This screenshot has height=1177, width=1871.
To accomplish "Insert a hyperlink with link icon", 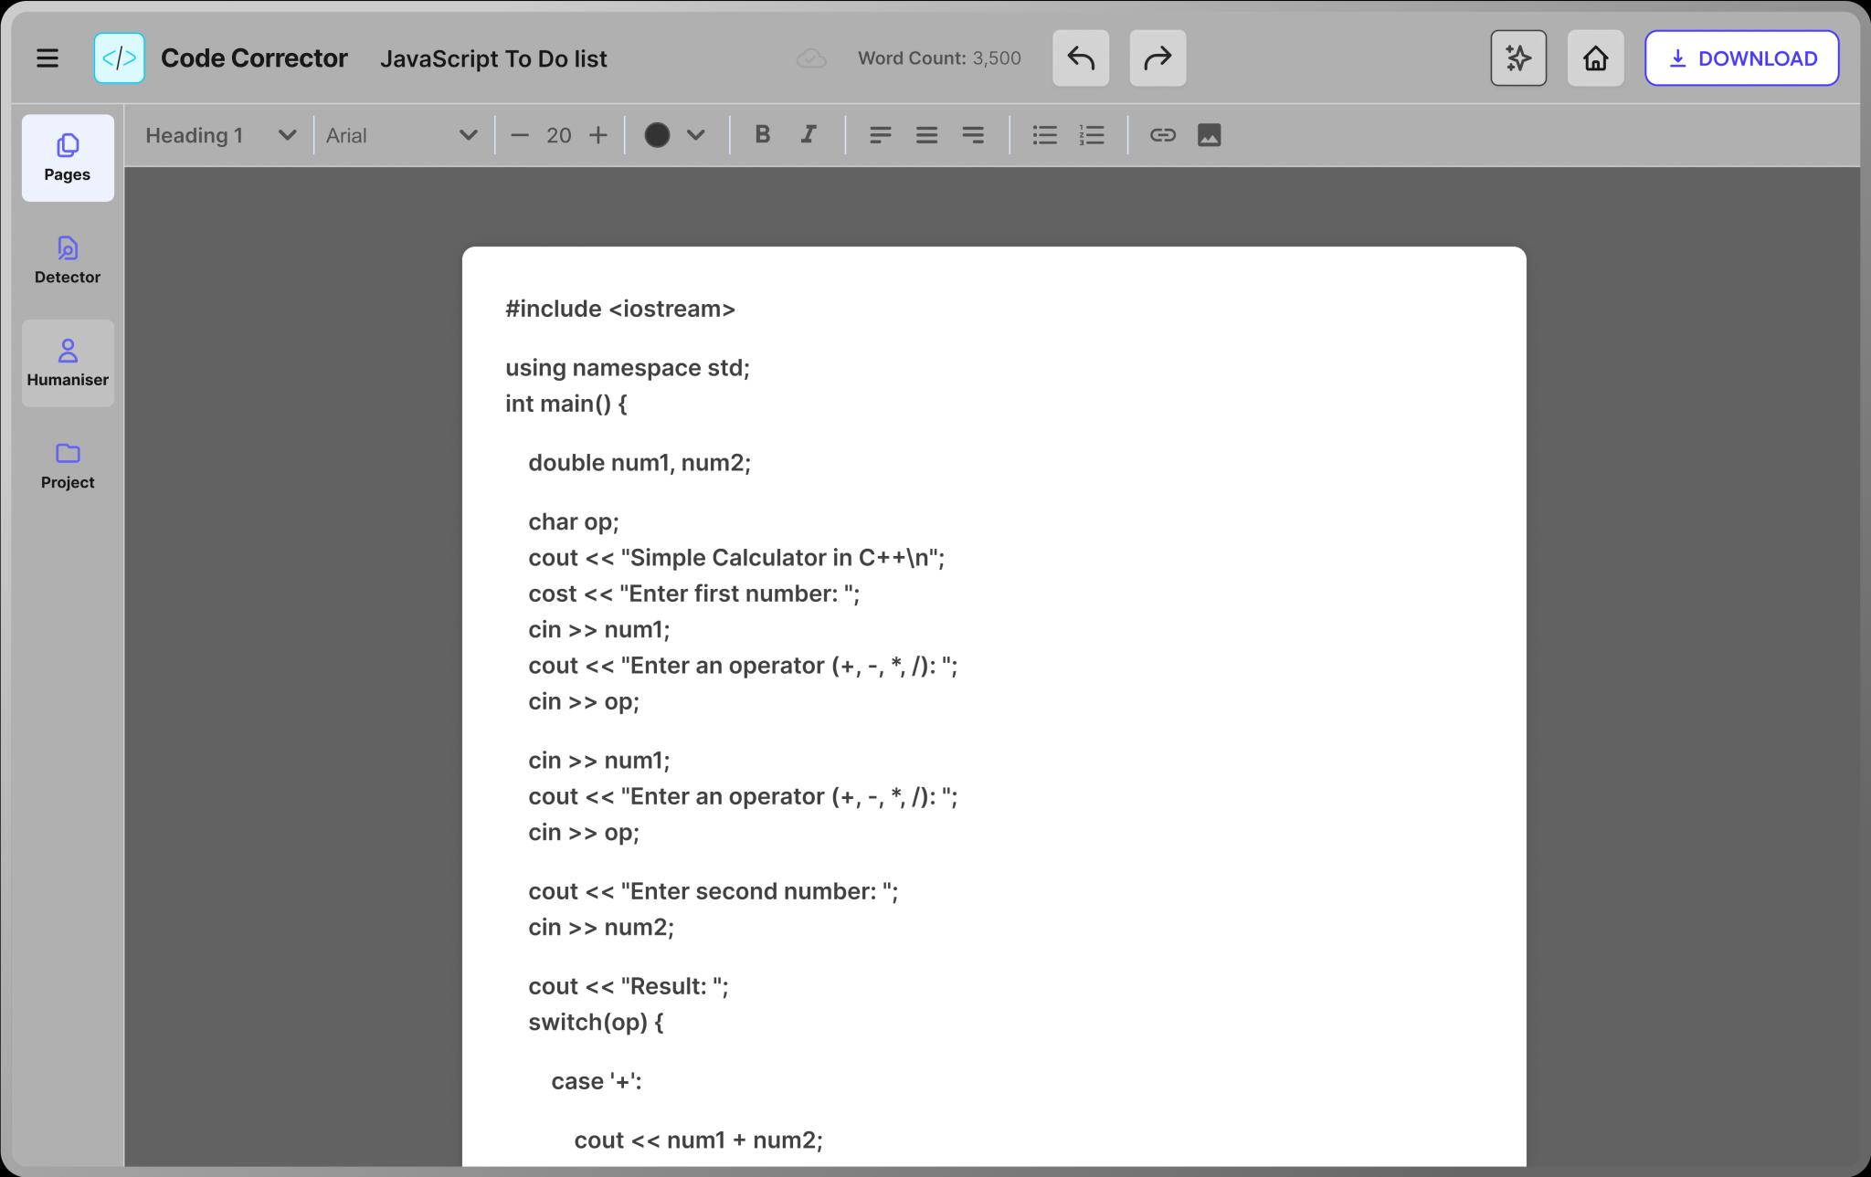I will [1162, 135].
